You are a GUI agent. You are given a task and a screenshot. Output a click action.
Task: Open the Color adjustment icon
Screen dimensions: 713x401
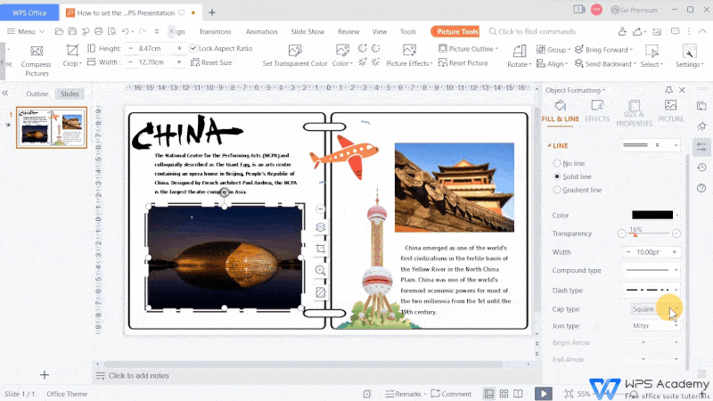click(x=342, y=50)
